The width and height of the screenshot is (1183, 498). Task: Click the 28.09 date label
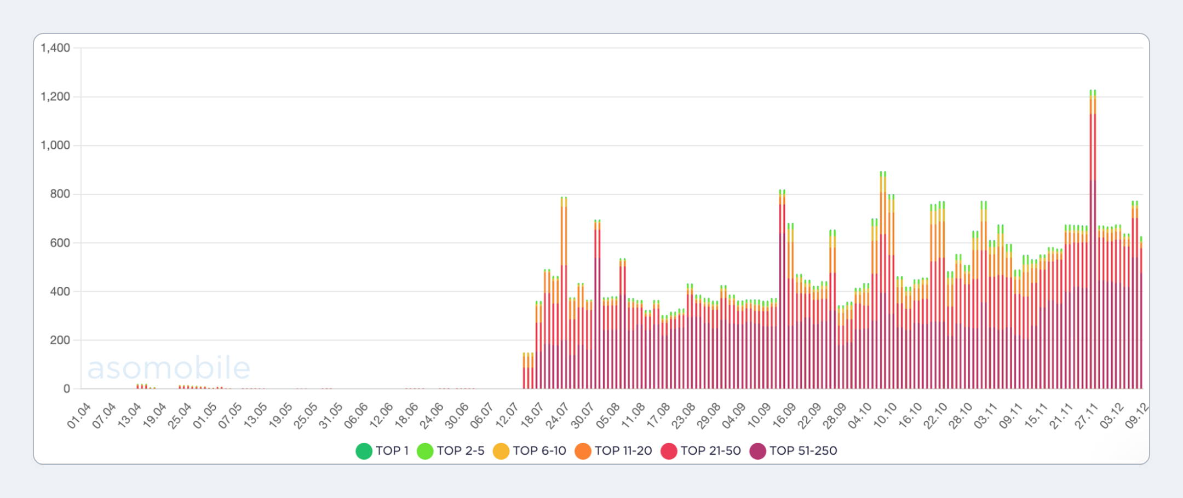pos(835,416)
